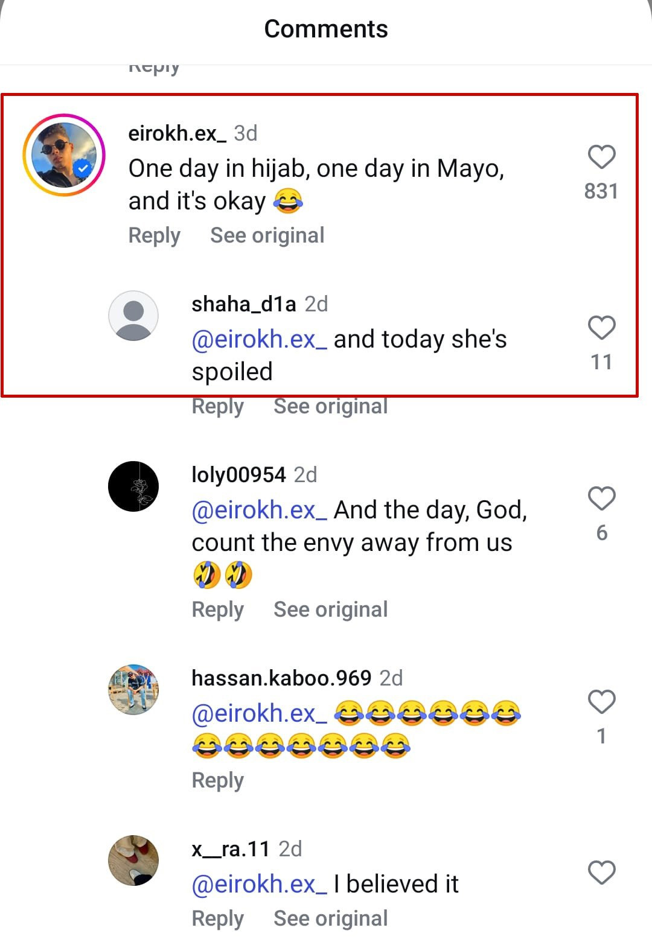Viewport: 652px width, 945px height.
Task: Like shaha_d1a's reply comment
Action: [x=601, y=328]
